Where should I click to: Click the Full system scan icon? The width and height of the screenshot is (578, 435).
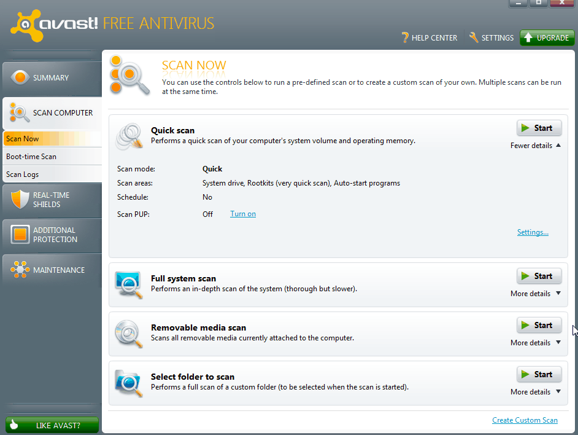click(129, 284)
